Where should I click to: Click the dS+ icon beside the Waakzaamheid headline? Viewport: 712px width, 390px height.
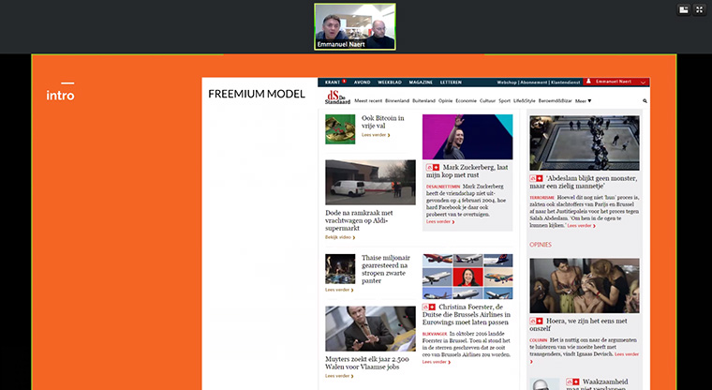point(572,382)
